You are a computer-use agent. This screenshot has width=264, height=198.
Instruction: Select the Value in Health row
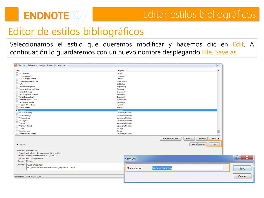pos(116,108)
